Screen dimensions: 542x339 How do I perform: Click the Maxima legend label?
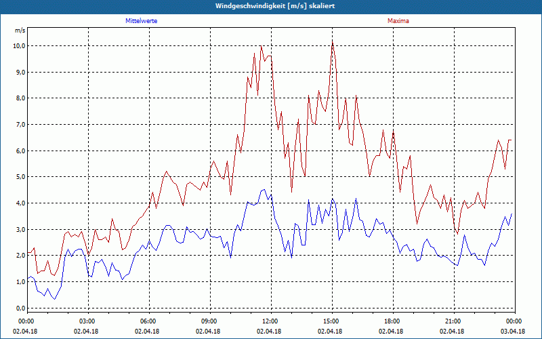click(x=398, y=21)
